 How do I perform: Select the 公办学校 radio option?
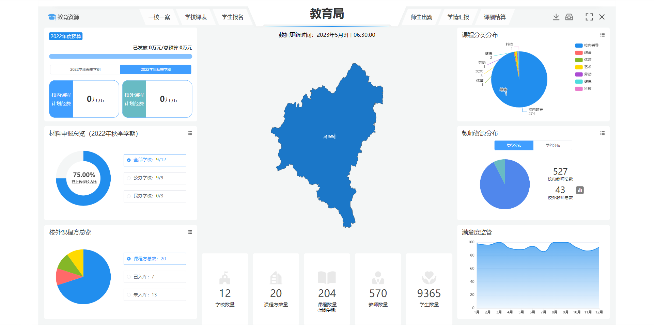pos(129,178)
